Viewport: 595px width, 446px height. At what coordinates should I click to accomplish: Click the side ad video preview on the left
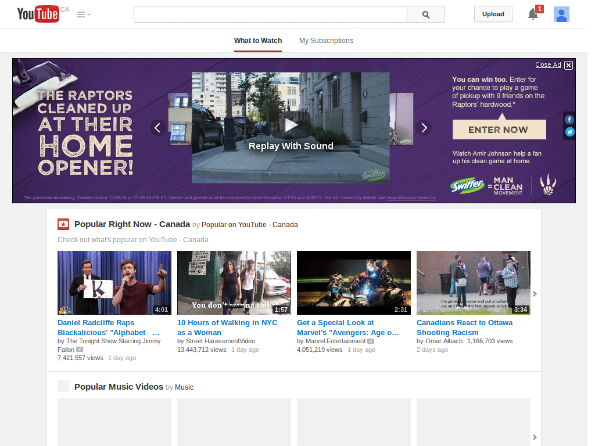180,119
